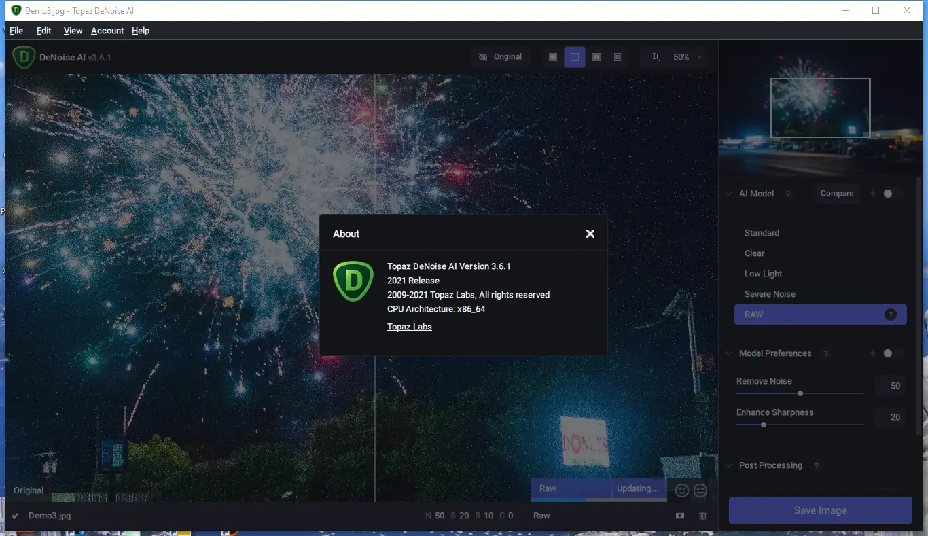The image size is (928, 536).
Task: Open the Edit menu
Action: (44, 31)
